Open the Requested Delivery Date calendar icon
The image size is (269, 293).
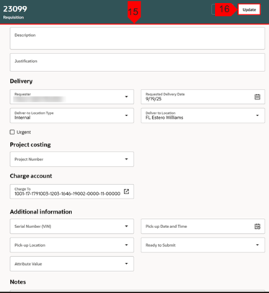[x=257, y=97]
